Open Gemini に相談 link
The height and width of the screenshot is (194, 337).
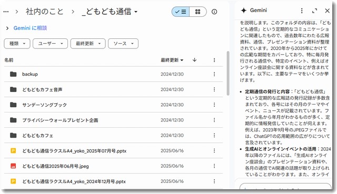[x=31, y=28]
